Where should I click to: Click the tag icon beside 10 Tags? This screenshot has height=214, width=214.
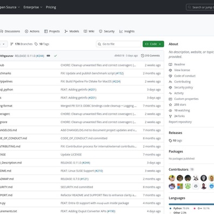pos(36,44)
